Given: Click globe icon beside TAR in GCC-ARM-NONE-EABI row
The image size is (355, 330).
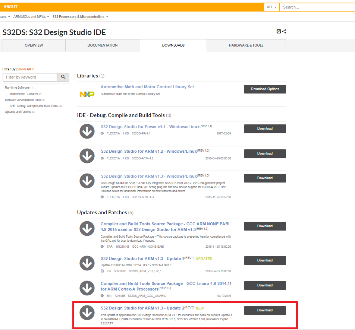Looking at the screenshot, I should pyautogui.click(x=102, y=247).
